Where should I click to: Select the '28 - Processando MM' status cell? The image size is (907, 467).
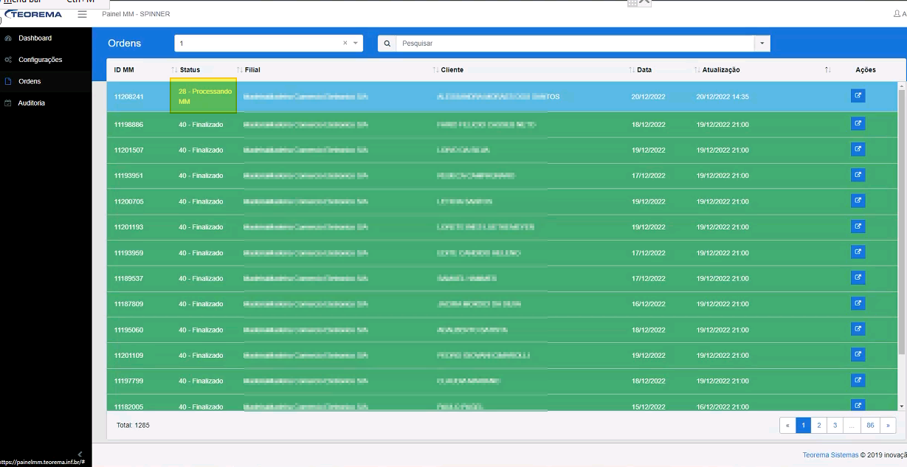pyautogui.click(x=204, y=96)
